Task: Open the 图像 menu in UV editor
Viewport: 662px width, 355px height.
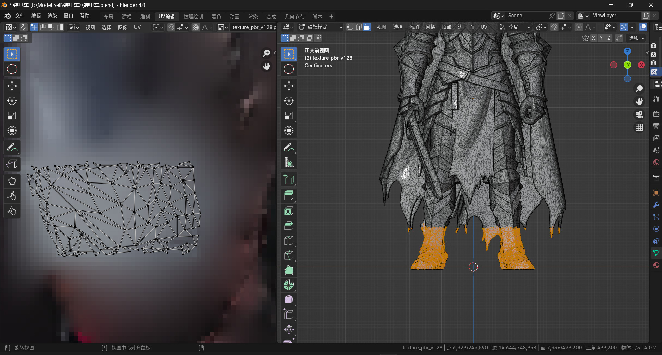Action: 122,27
